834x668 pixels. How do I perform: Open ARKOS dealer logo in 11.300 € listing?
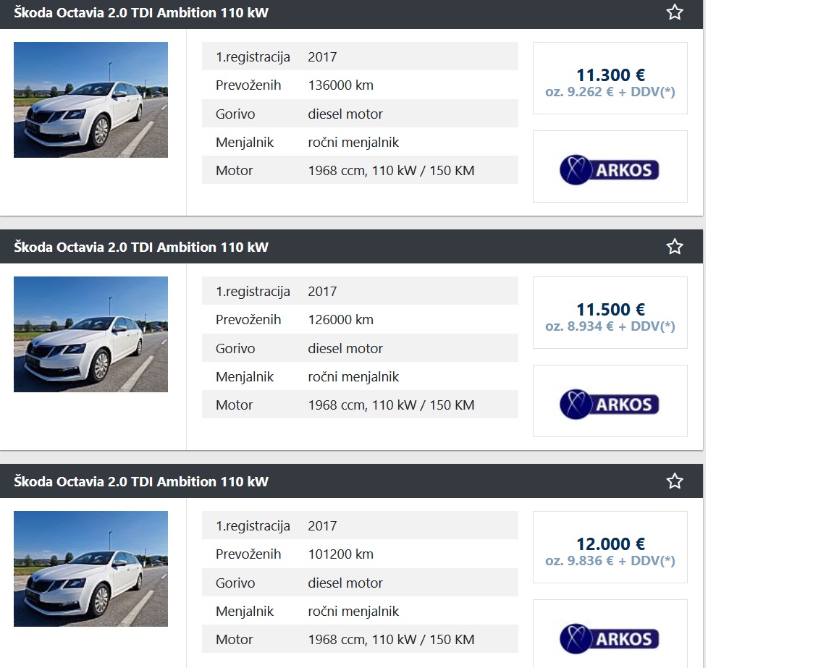click(x=610, y=169)
